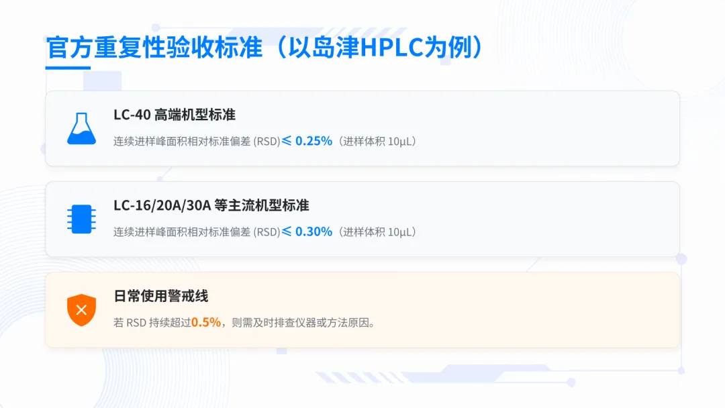The height and width of the screenshot is (408, 725).
Task: Click the orange warning card background
Action: (362, 309)
